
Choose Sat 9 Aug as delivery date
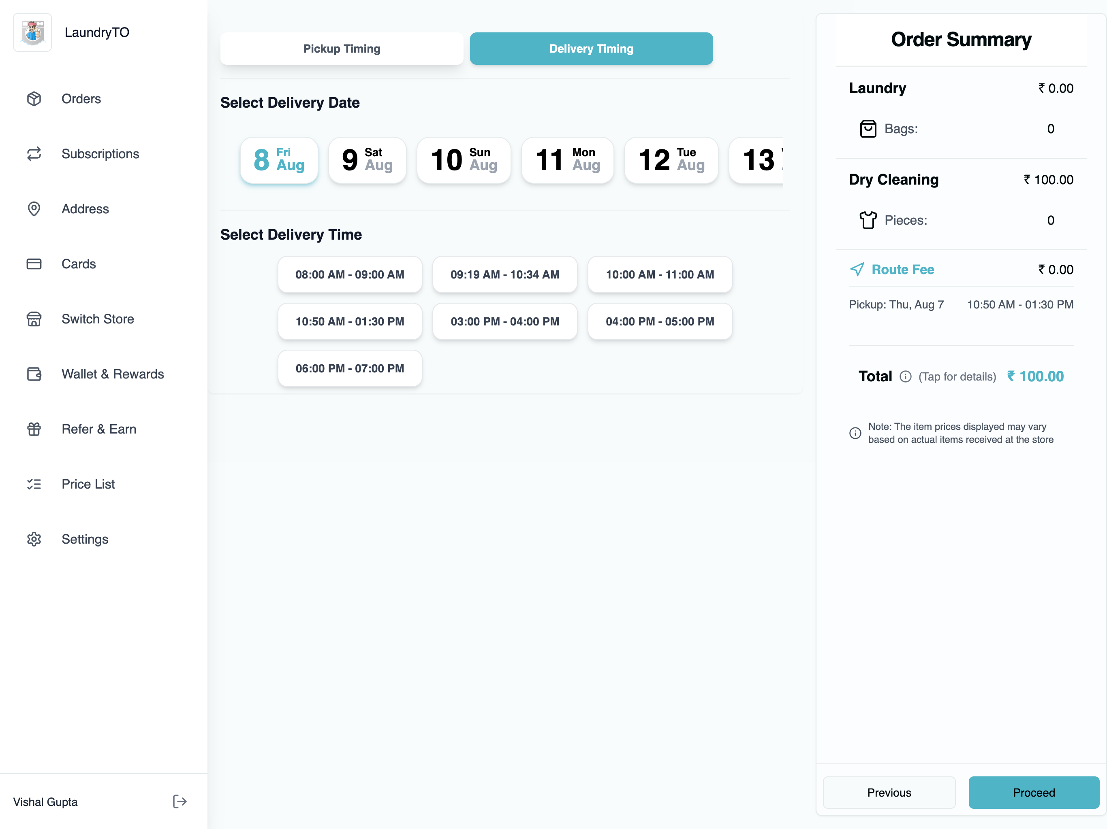[368, 160]
